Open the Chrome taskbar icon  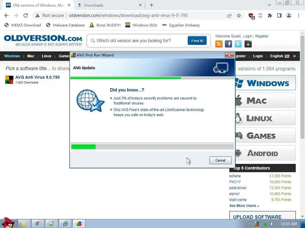click(38, 224)
